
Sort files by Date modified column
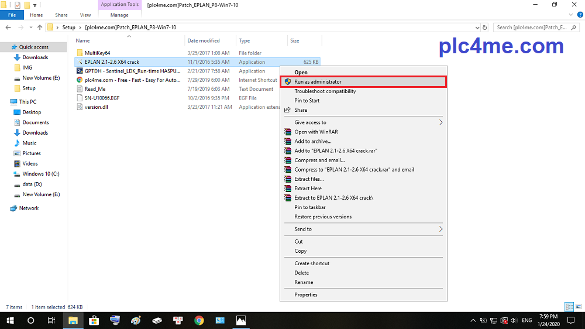(x=204, y=41)
